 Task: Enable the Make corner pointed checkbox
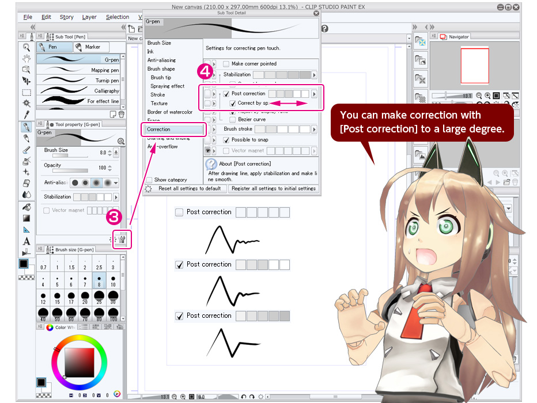pos(226,64)
